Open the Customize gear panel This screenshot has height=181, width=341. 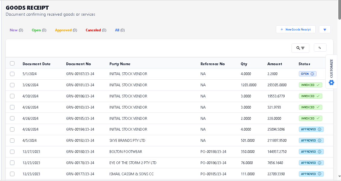(331, 82)
